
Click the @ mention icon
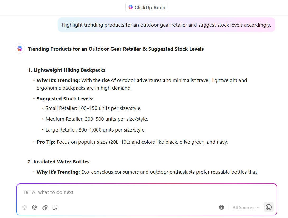35,207
